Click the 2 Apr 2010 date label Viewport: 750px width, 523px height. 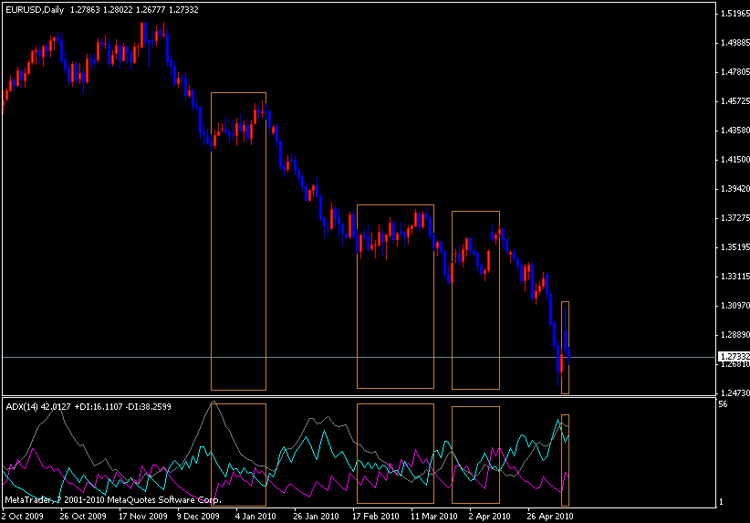pos(489,517)
